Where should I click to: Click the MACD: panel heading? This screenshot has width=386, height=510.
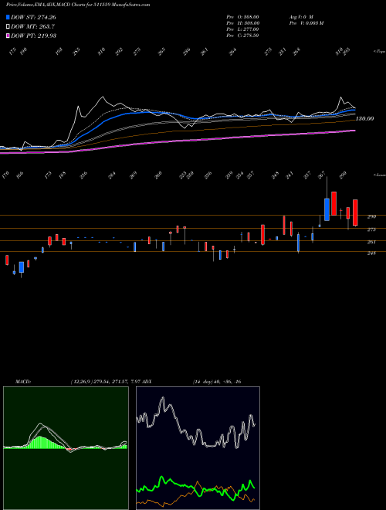(x=23, y=382)
